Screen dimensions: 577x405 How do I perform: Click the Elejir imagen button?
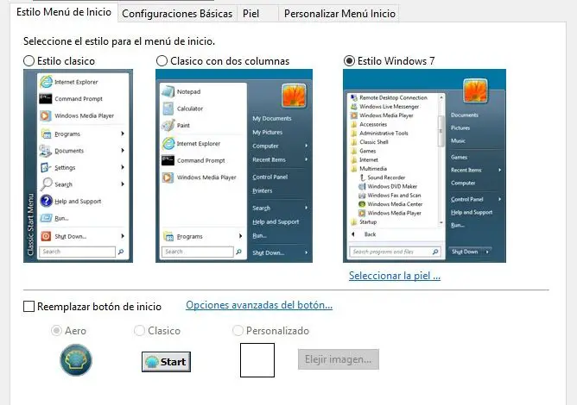[339, 359]
